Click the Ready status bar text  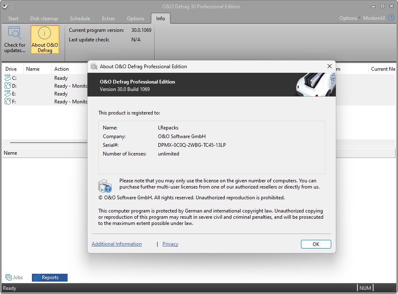click(10, 288)
